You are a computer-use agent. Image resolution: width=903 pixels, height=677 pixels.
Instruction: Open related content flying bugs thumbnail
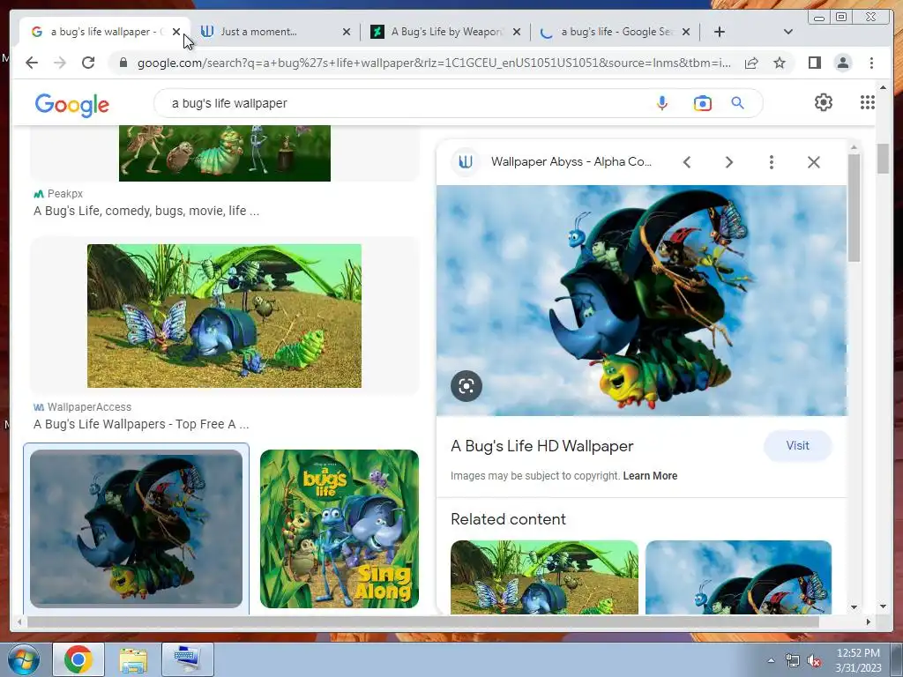[738, 577]
